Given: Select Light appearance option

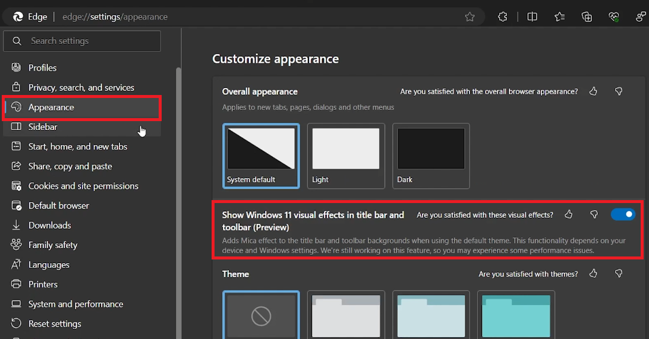Looking at the screenshot, I should coord(346,156).
